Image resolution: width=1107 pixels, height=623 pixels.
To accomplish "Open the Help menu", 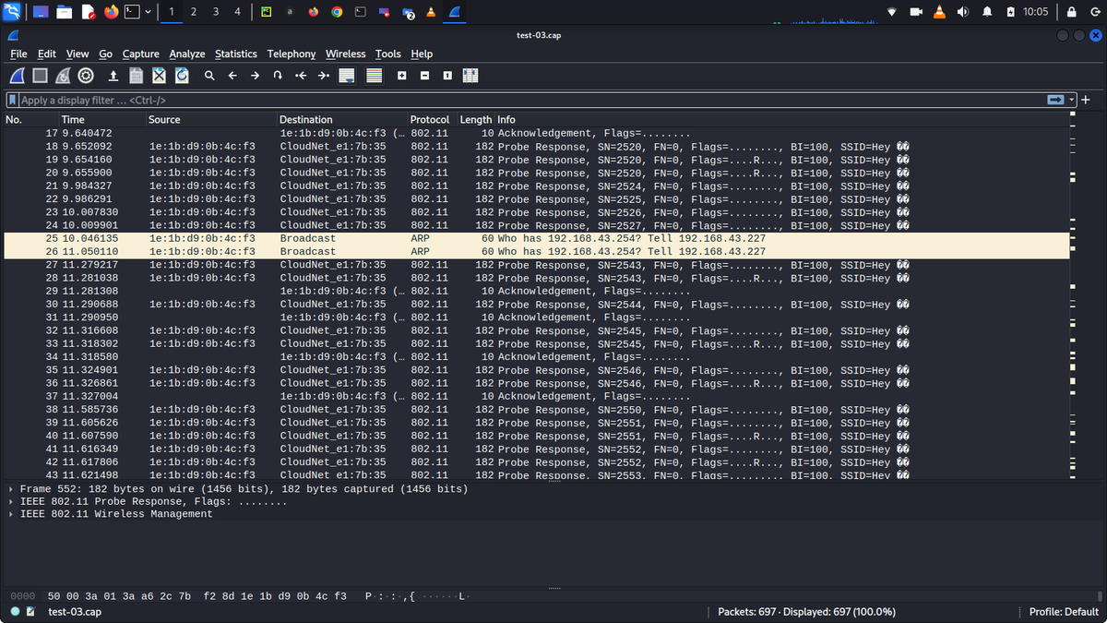I will coord(422,54).
